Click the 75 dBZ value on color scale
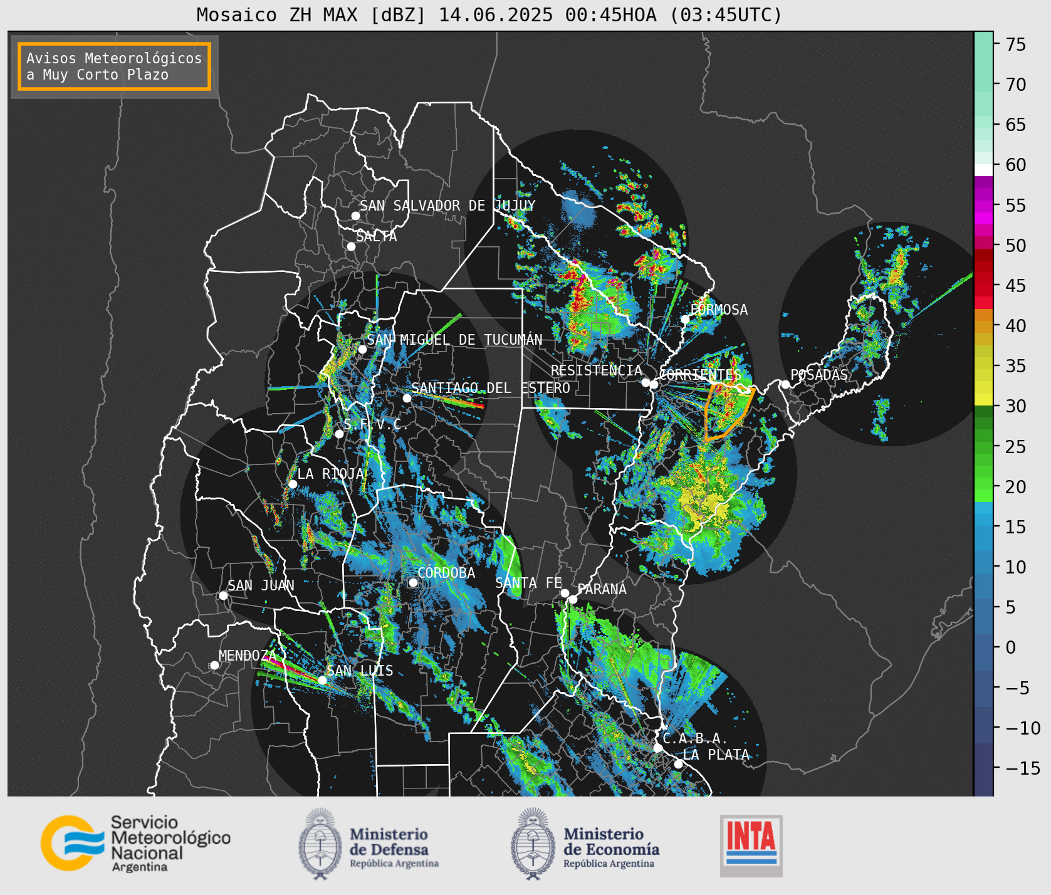Screen dimensions: 1051x895 1015,44
